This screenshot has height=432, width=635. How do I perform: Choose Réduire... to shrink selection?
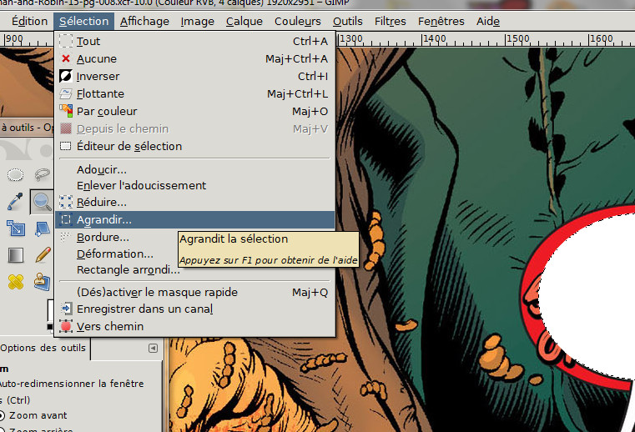[x=194, y=202]
